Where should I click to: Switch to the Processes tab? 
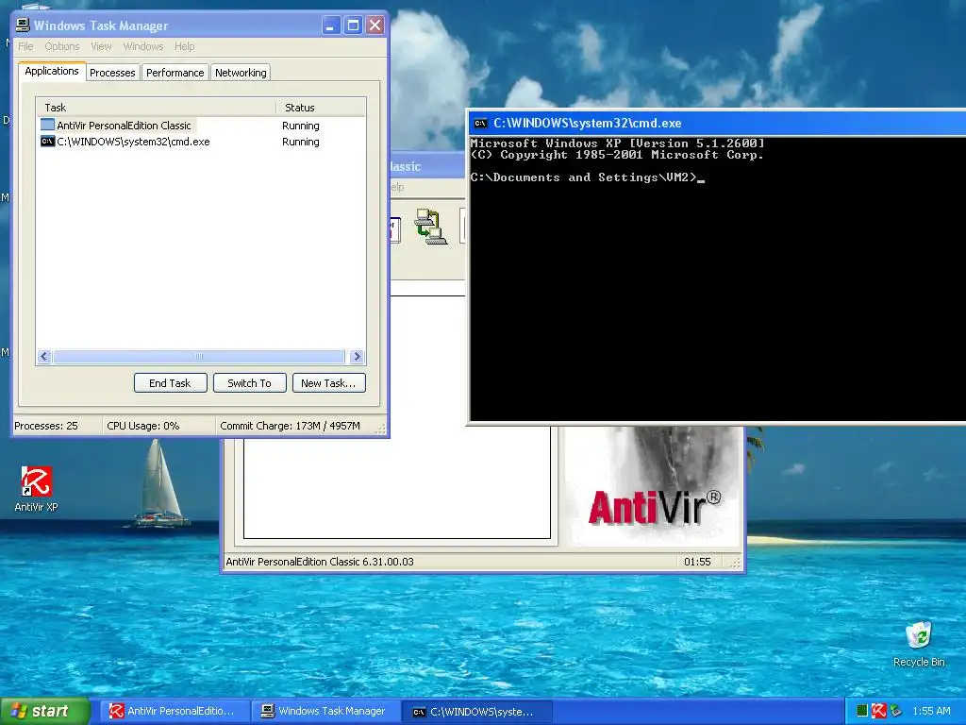(112, 72)
